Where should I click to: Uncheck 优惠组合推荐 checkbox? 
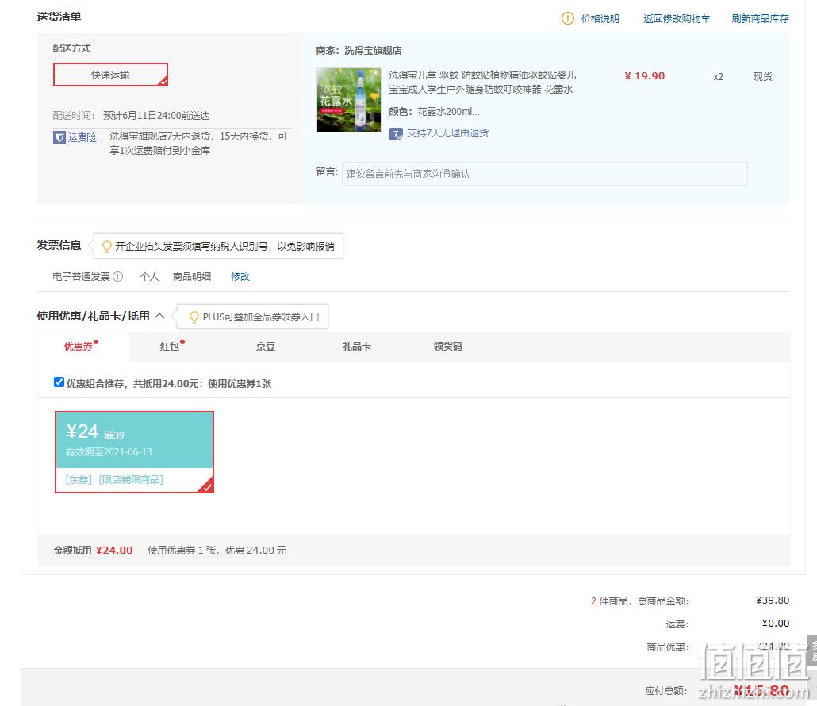coord(59,382)
